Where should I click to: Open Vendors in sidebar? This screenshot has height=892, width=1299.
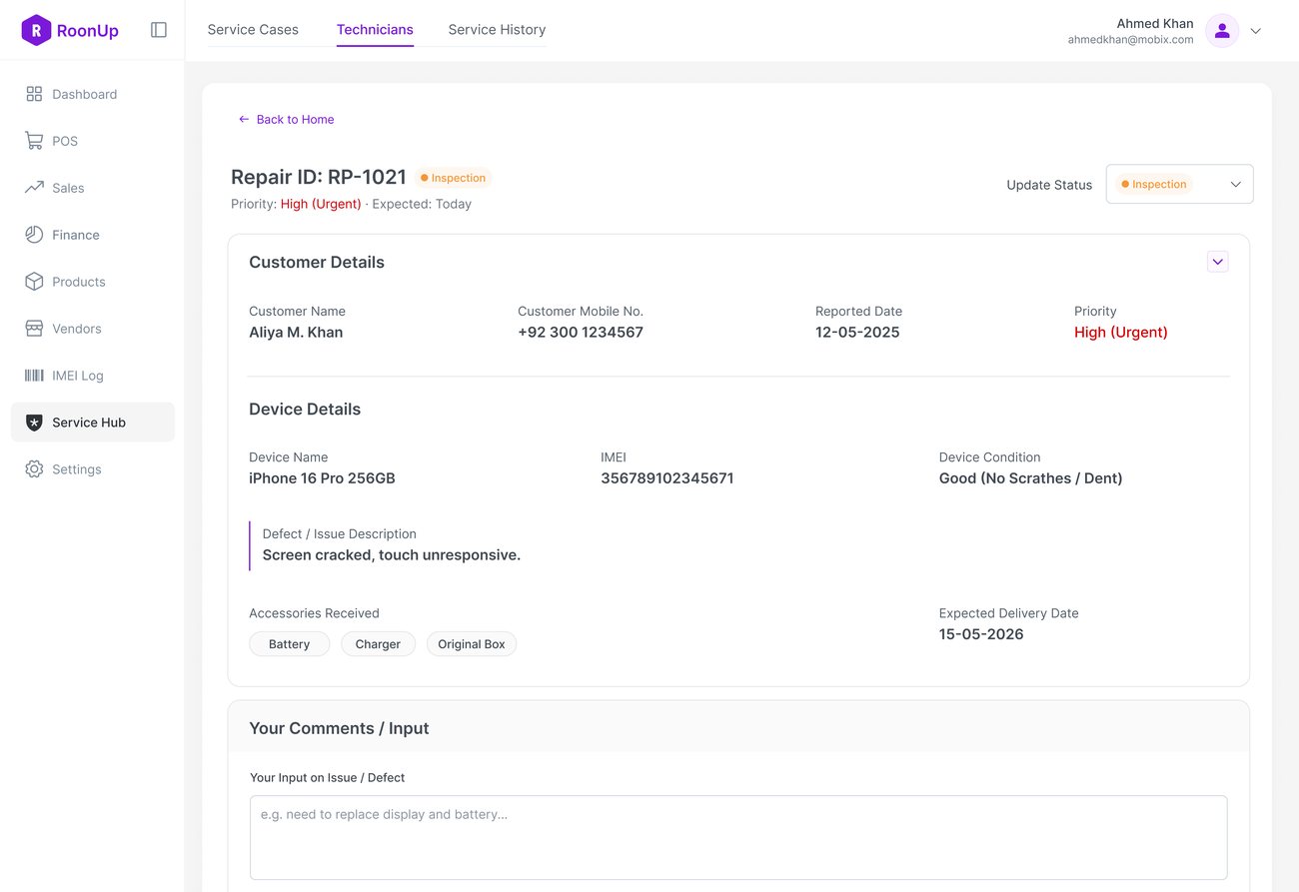coord(93,329)
